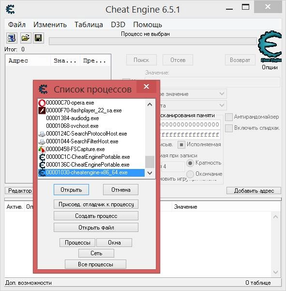Click Cheat Engine icon in main title bar
The height and width of the screenshot is (291, 286).
coord(10,9)
